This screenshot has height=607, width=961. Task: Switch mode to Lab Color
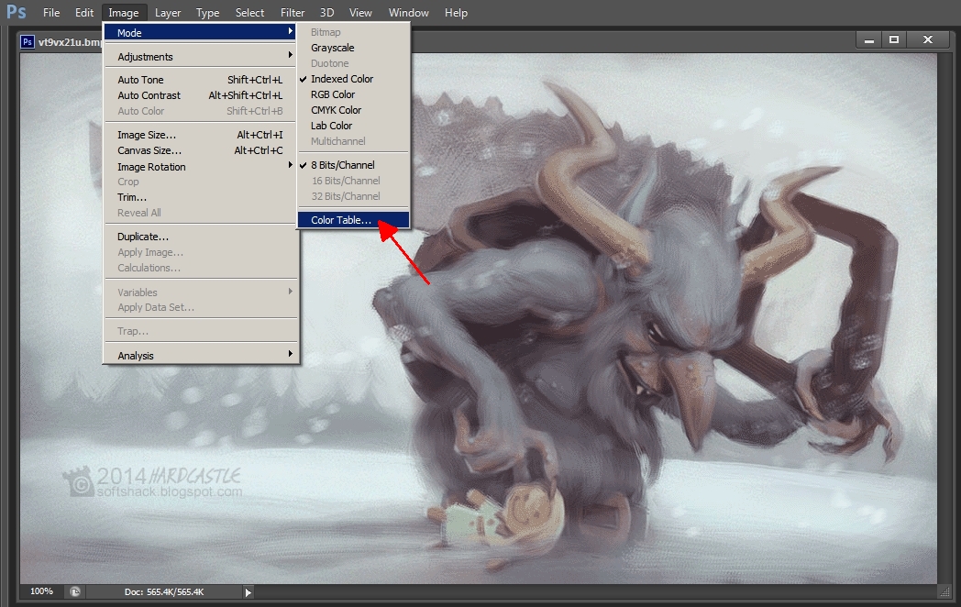pos(353,125)
